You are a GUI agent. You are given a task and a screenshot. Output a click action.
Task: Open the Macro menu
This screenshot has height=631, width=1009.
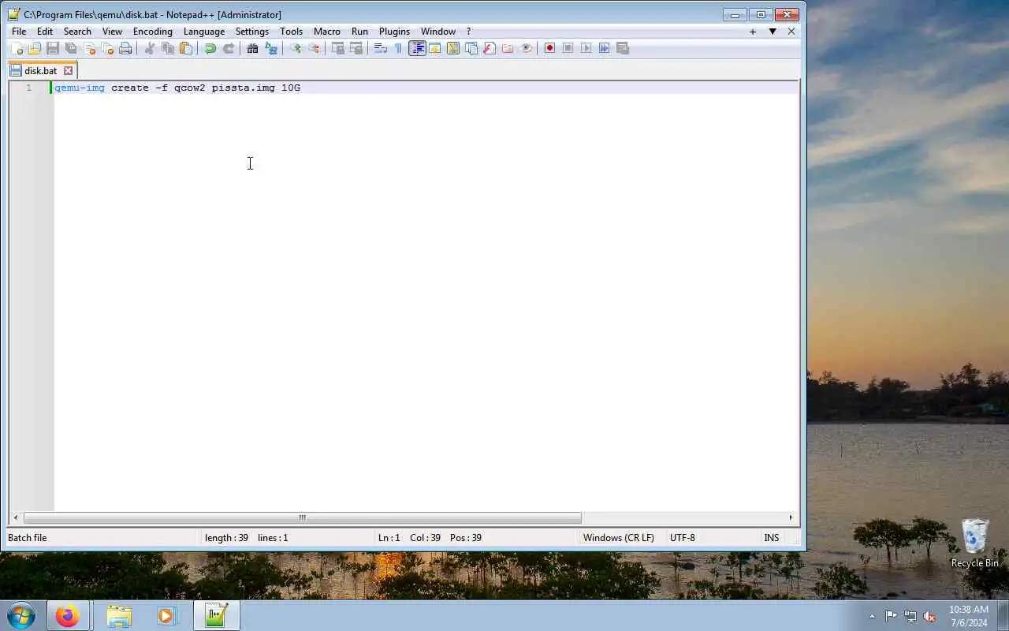pos(327,32)
